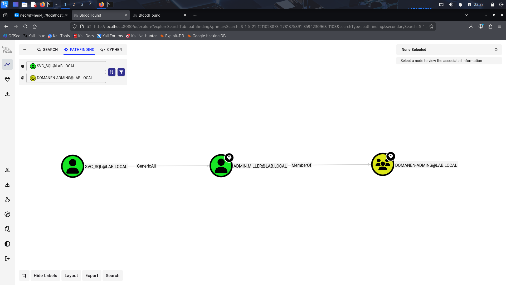The width and height of the screenshot is (506, 285).
Task: Open the Firefox tab list dropdown arrow
Action: click(466, 15)
